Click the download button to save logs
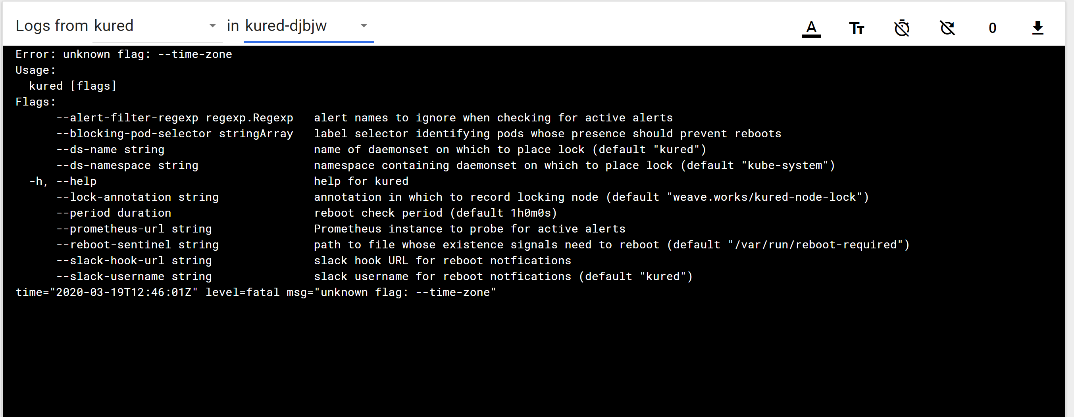This screenshot has width=1074, height=417. (x=1038, y=27)
